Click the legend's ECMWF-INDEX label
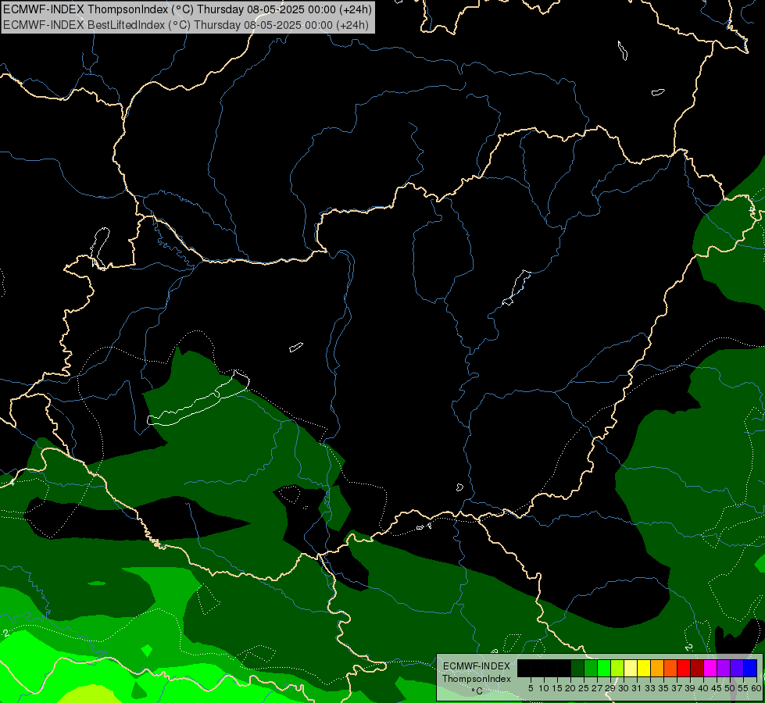 pos(476,666)
